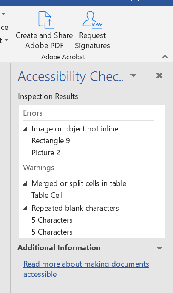The height and width of the screenshot is (293, 173).
Task: Collapse the 'Repeated blank characters' group
Action: (x=25, y=208)
